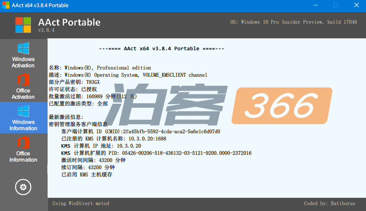366x211 pixels.
Task: Click the line showing 160989 分钟
Action: [x=93, y=97]
